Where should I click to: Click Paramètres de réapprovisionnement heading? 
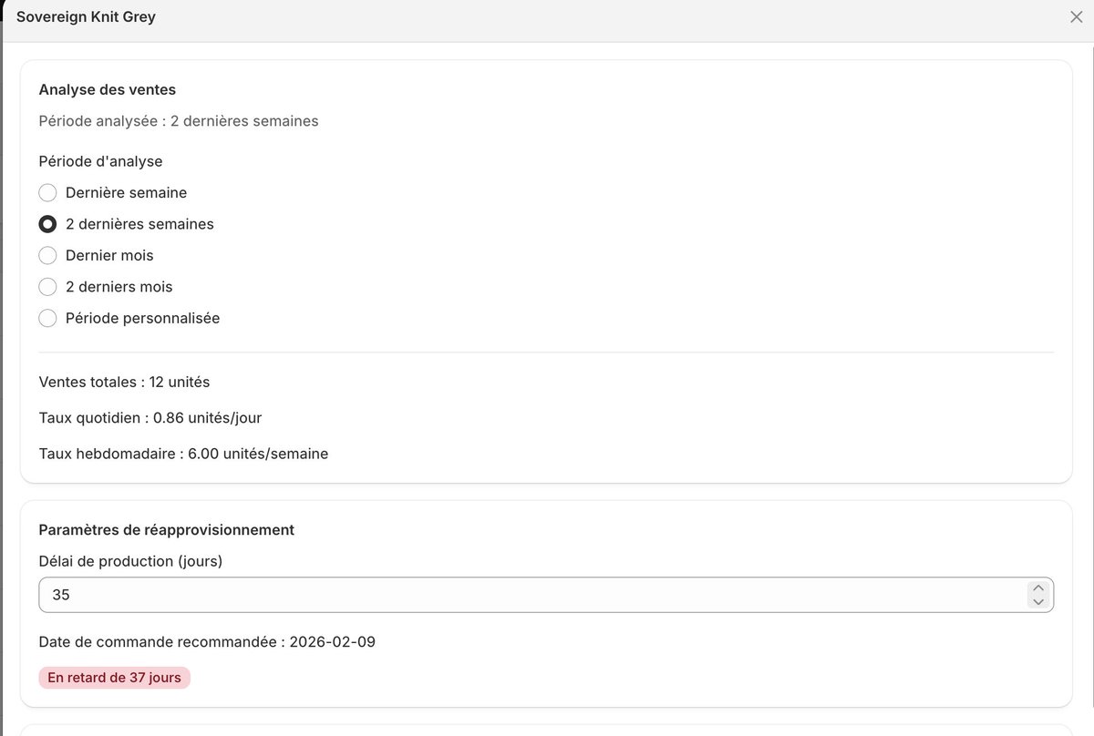[167, 529]
